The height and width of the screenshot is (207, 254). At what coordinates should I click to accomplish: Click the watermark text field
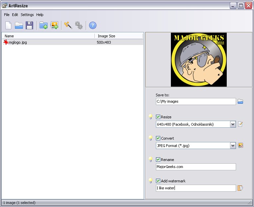pyautogui.click(x=196, y=188)
